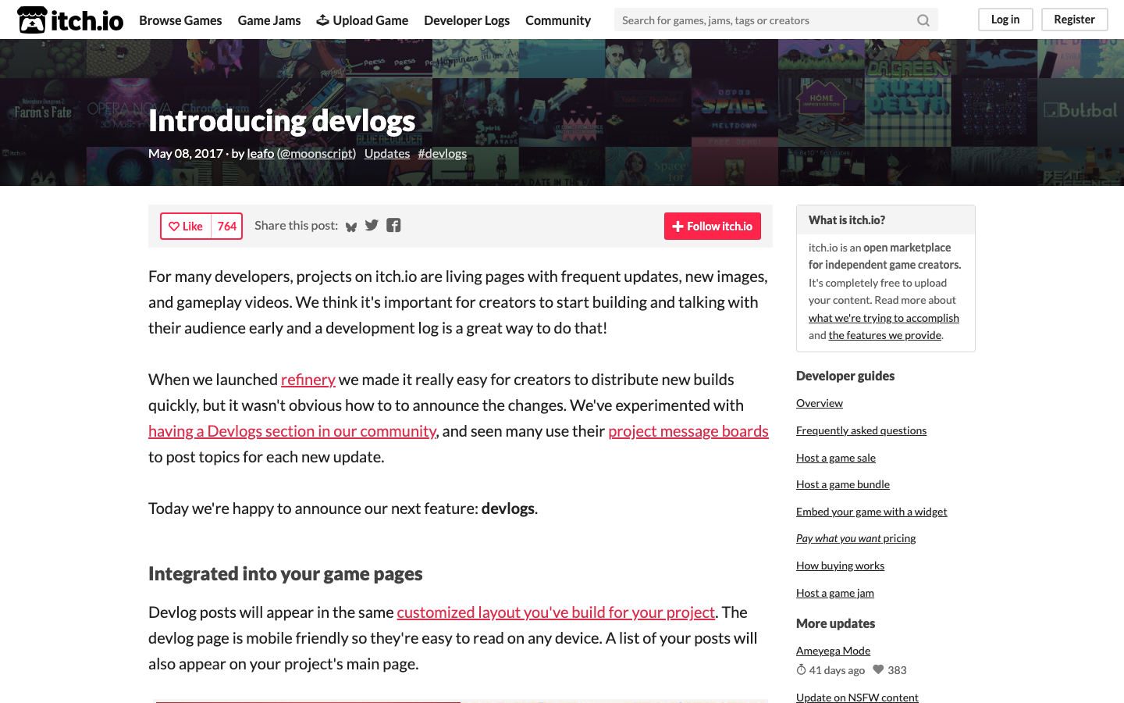The width and height of the screenshot is (1124, 703).
Task: Open Community section
Action: point(558,20)
